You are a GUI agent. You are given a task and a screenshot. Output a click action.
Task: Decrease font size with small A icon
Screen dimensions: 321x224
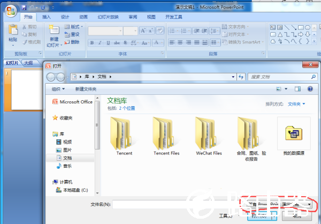[150, 31]
